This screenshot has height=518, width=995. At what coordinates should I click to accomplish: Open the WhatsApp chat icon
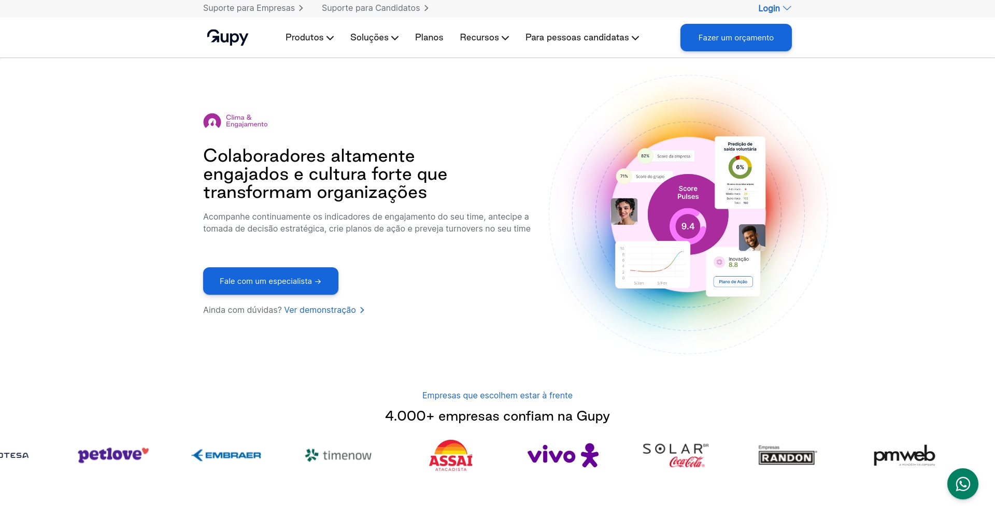(962, 484)
